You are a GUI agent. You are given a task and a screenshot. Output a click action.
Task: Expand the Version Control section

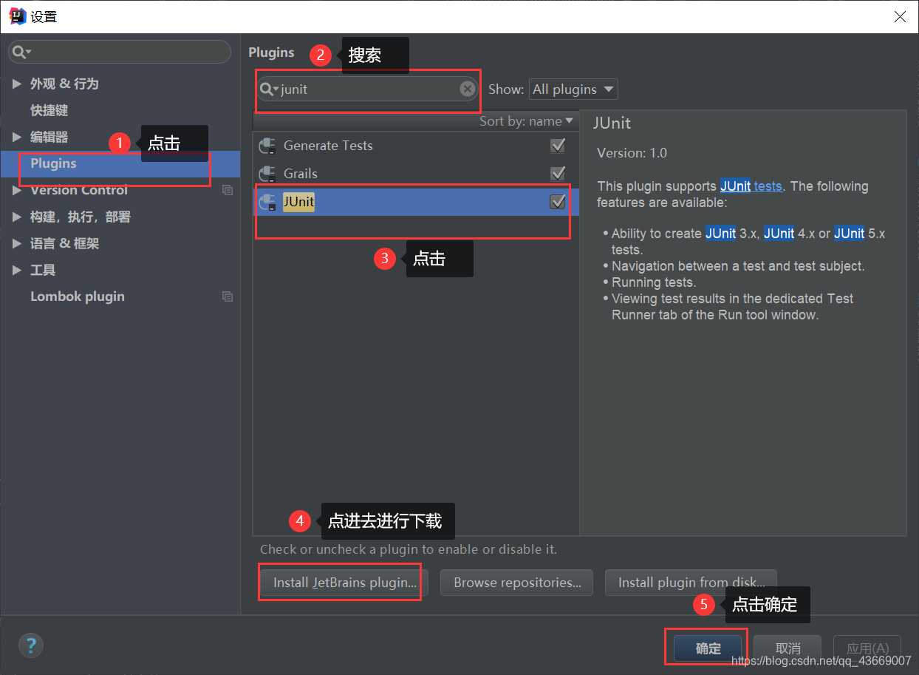pyautogui.click(x=17, y=190)
